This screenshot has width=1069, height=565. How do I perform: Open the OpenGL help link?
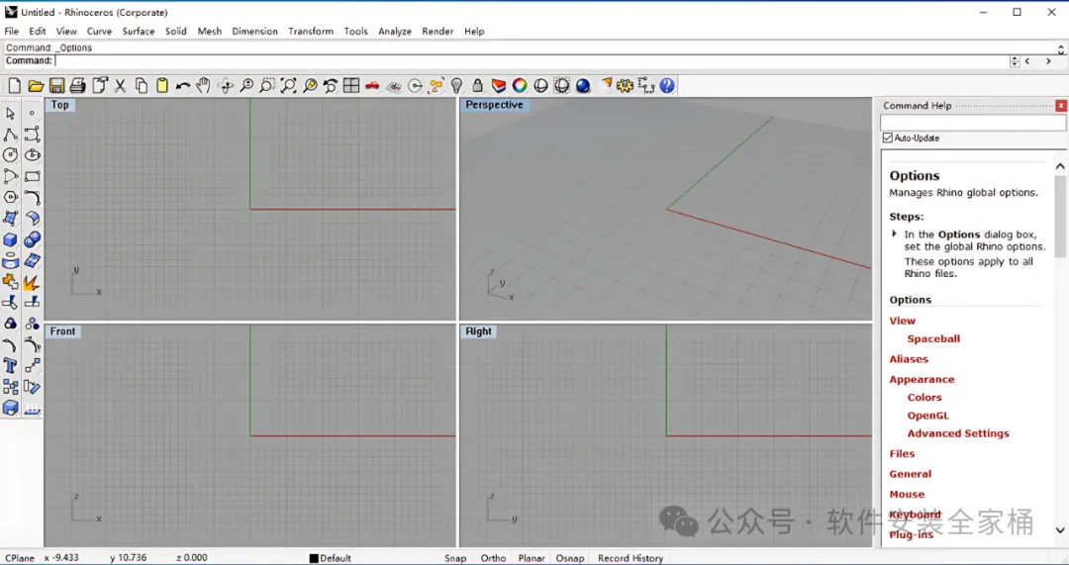pos(927,416)
